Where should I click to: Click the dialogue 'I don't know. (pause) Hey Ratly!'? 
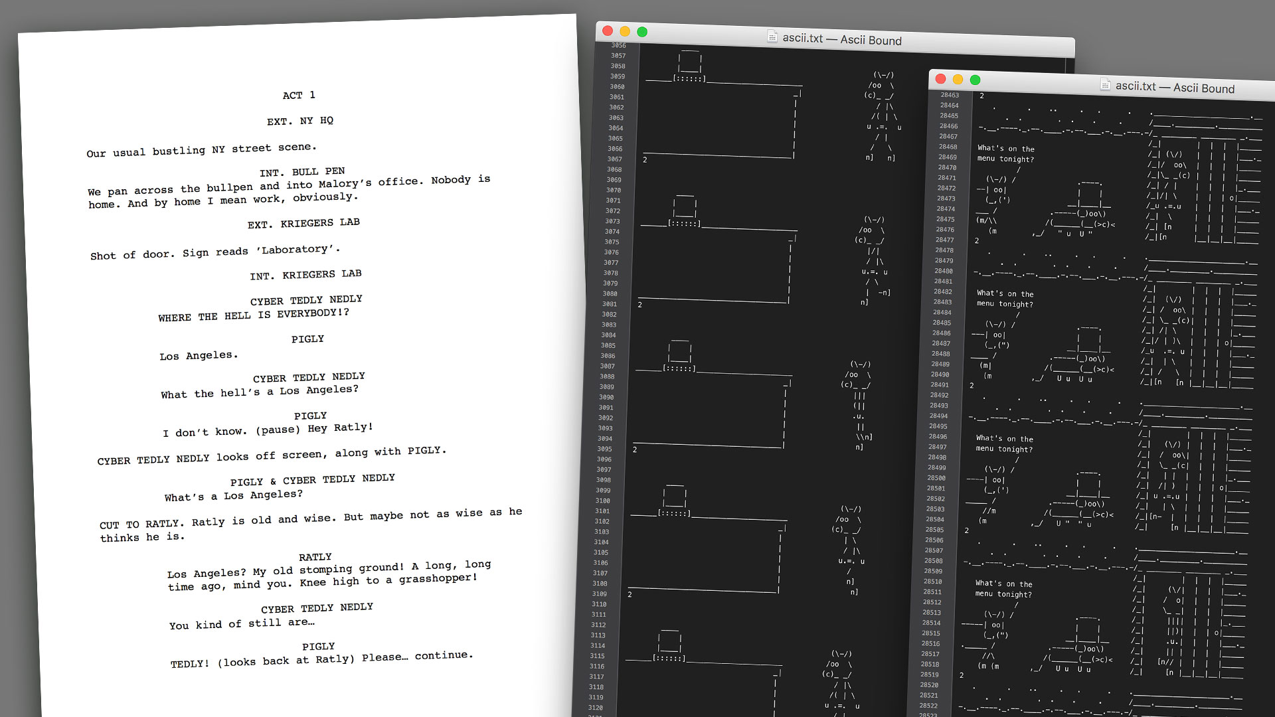(x=268, y=430)
